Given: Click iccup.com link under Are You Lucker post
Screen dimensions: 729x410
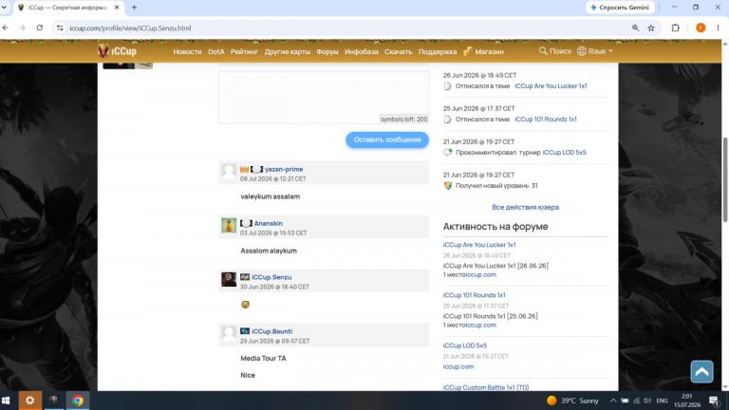Looking at the screenshot, I should coord(481,274).
